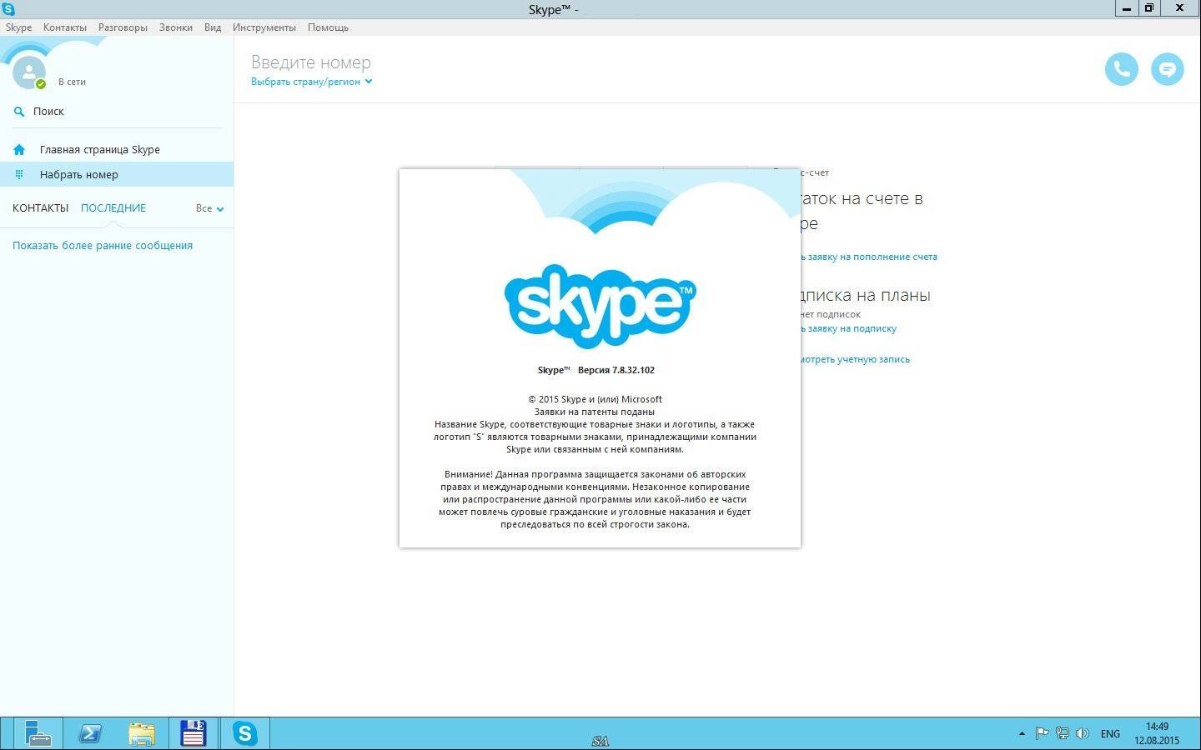1201x750 pixels.
Task: Open the Звонки menu
Action: [x=176, y=27]
